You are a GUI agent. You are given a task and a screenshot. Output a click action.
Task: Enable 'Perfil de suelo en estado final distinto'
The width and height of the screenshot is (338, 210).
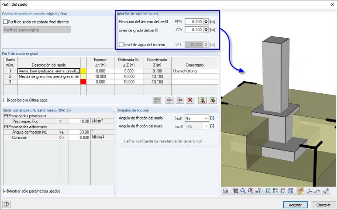pos(5,22)
